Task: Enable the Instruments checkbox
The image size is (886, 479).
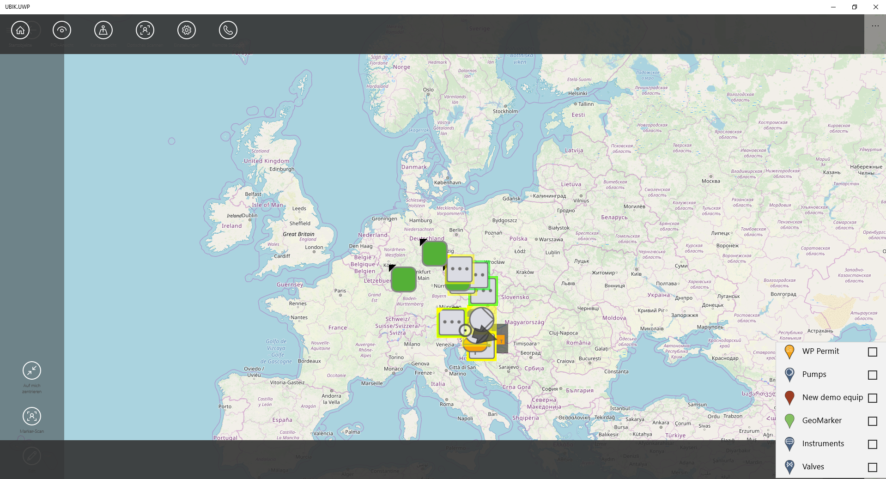Action: coord(872,444)
